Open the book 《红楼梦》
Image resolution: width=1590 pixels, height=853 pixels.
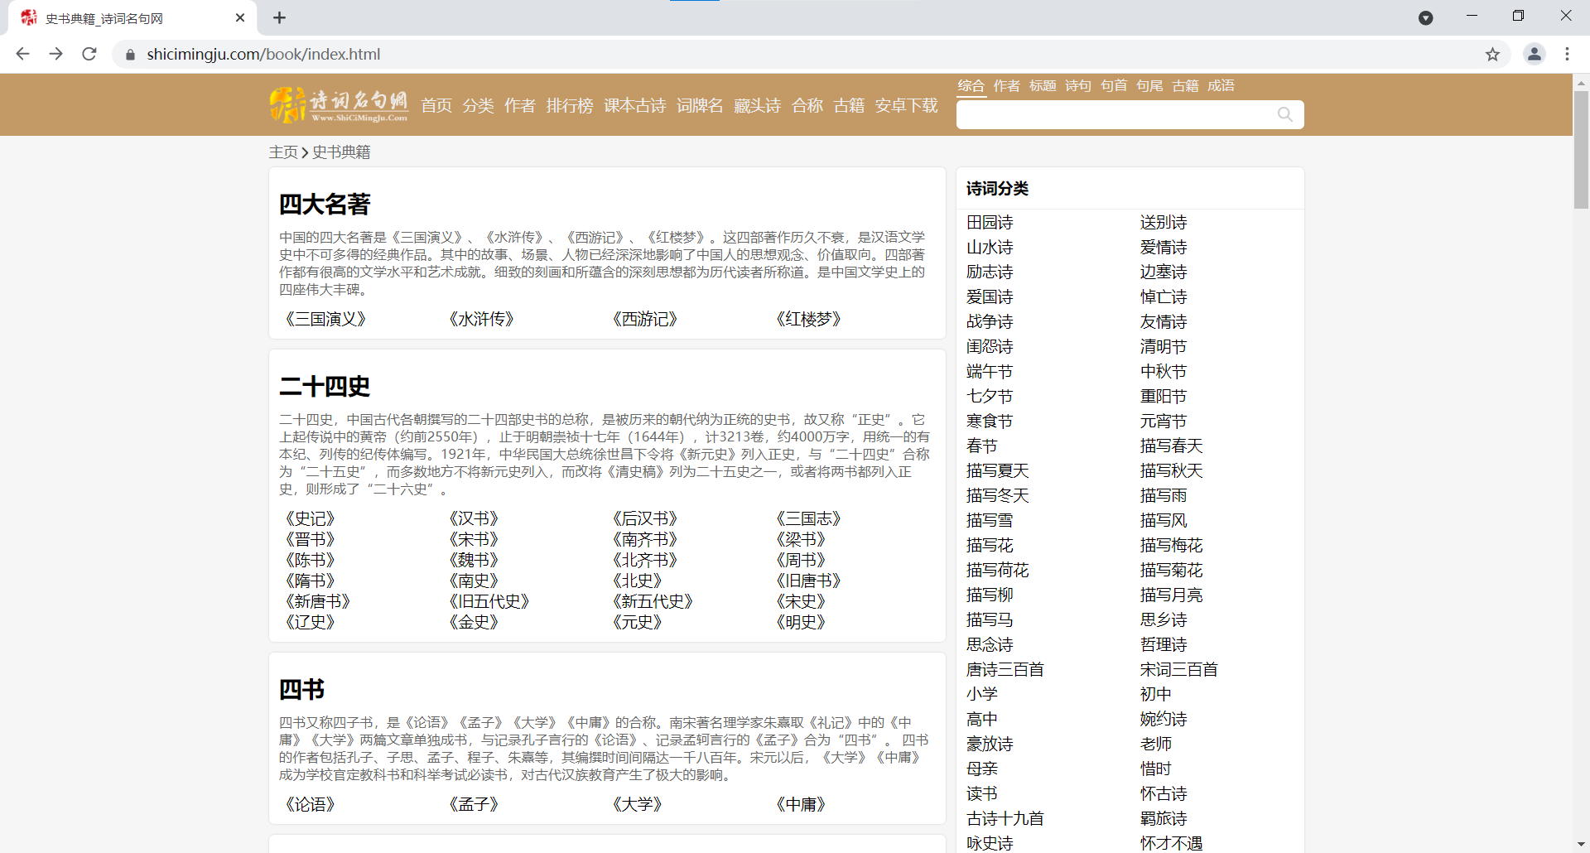[808, 319]
